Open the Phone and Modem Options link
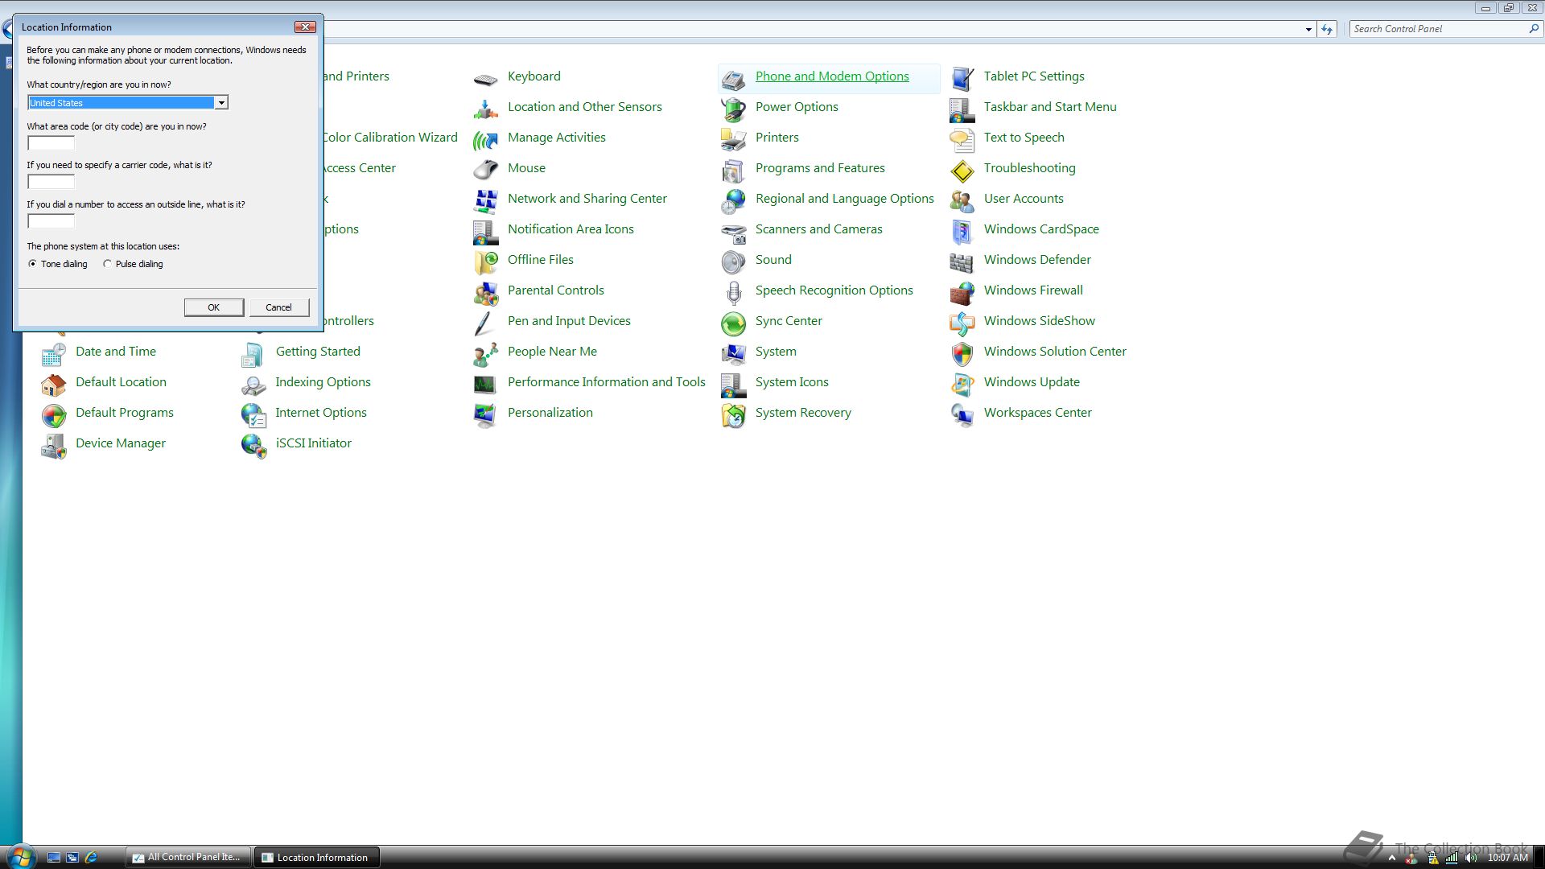 click(x=832, y=76)
